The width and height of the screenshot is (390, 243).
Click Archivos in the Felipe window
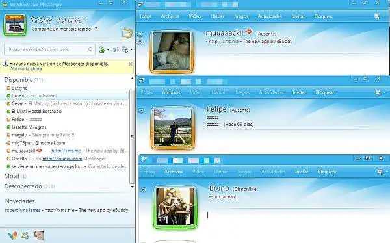[171, 92]
